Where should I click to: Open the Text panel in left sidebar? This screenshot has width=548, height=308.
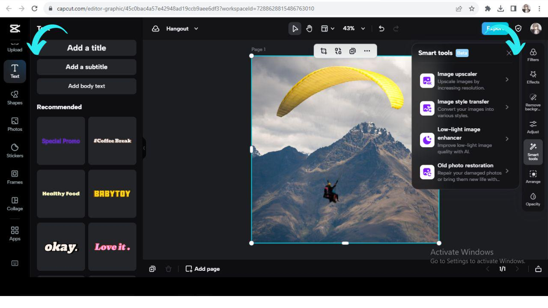(x=15, y=71)
